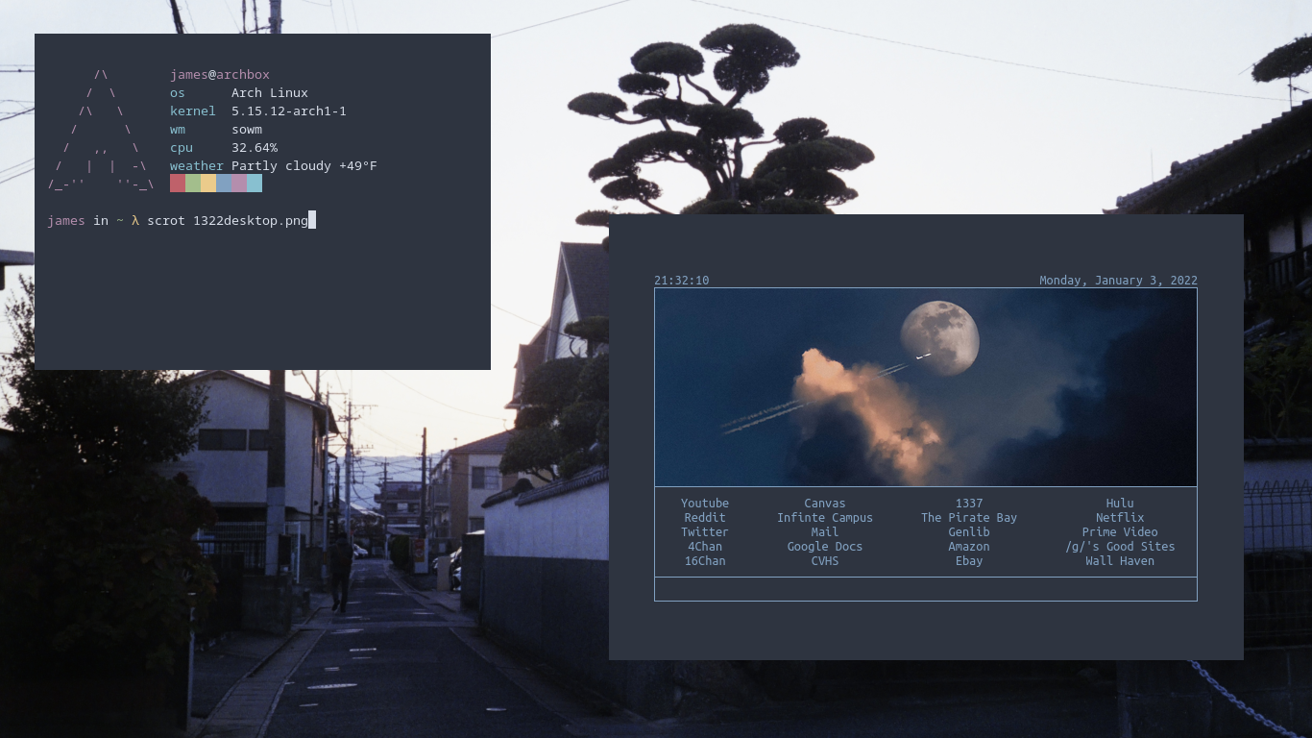The height and width of the screenshot is (738, 1312).
Task: Go to the 4Chan link
Action: tap(704, 546)
